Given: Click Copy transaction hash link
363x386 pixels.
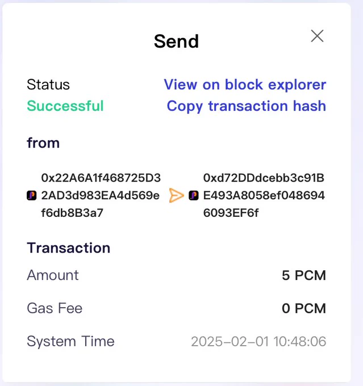Looking at the screenshot, I should [x=247, y=106].
